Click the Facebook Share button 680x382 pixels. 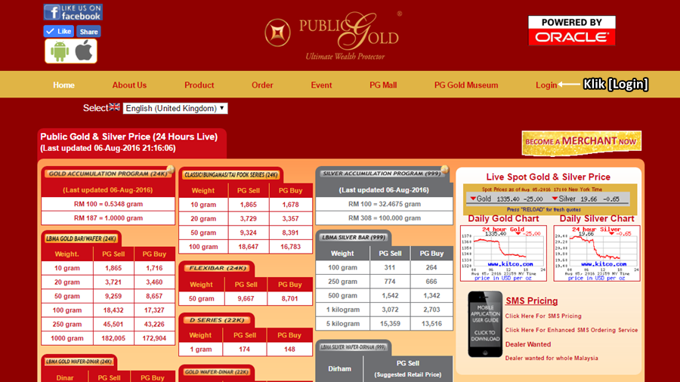point(88,32)
